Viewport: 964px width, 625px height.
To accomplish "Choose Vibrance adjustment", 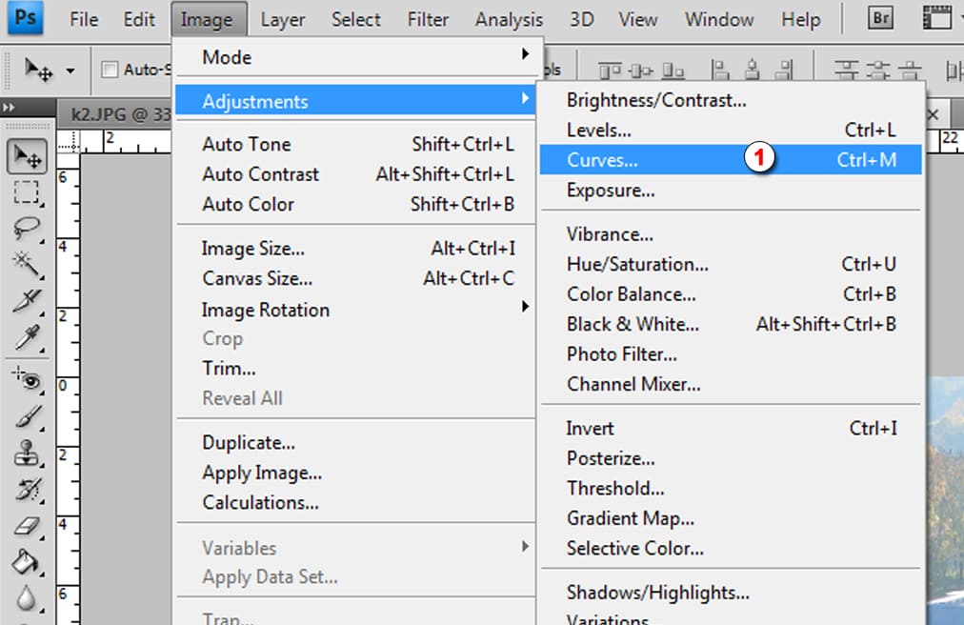I will coord(731,234).
